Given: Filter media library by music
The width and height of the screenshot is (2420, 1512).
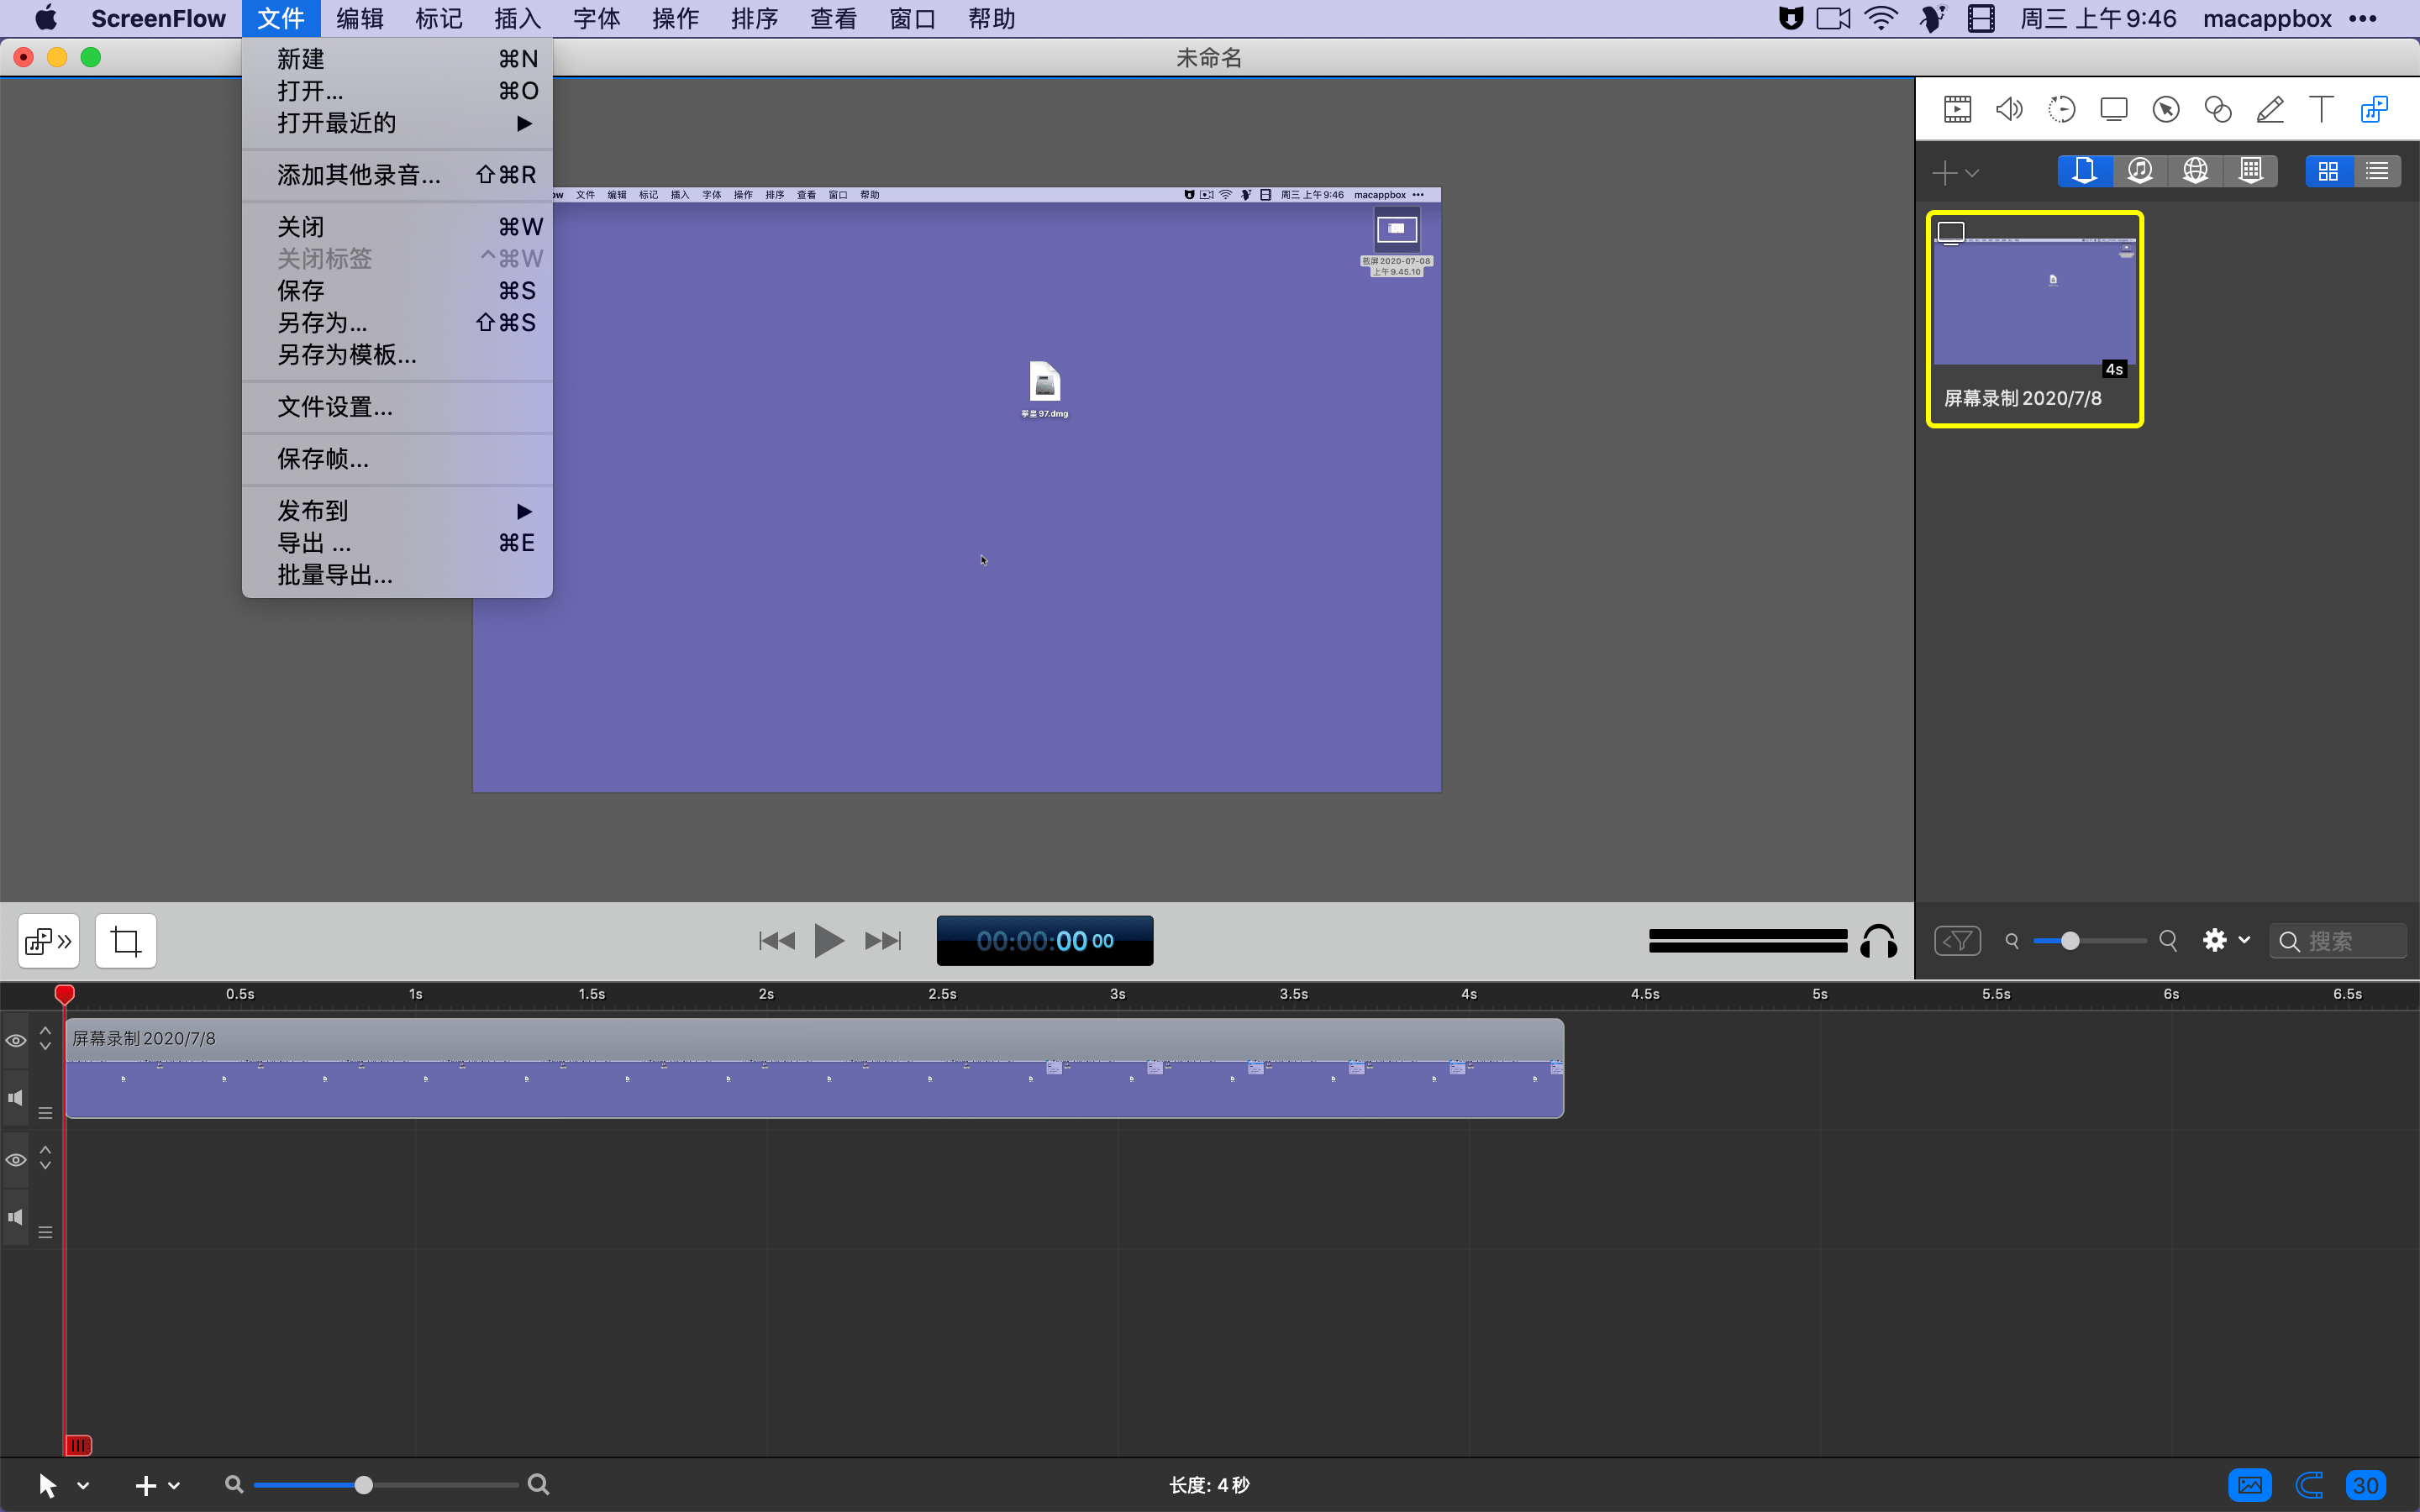Looking at the screenshot, I should [x=2139, y=170].
